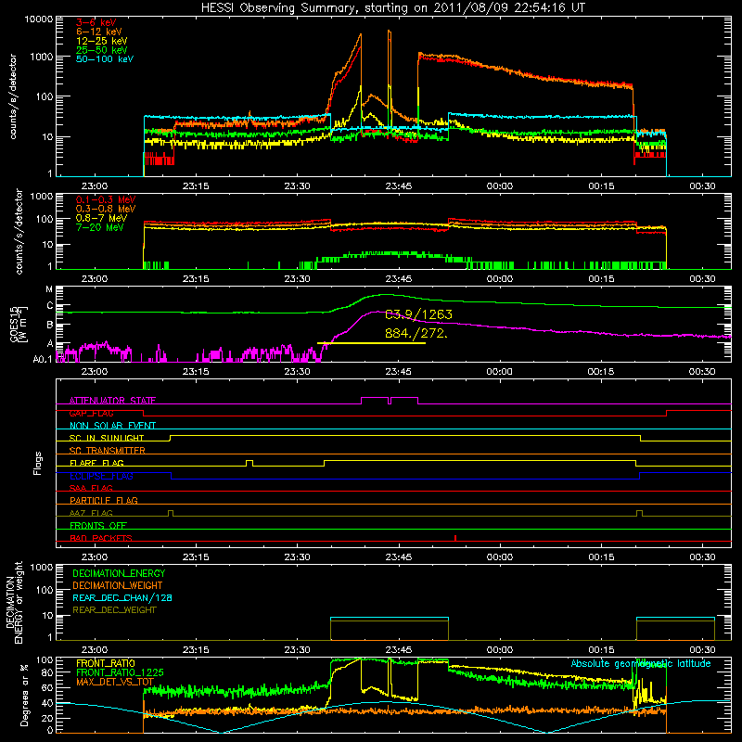Click the raised ATTENUATOR_STATE step segment

tap(390, 400)
